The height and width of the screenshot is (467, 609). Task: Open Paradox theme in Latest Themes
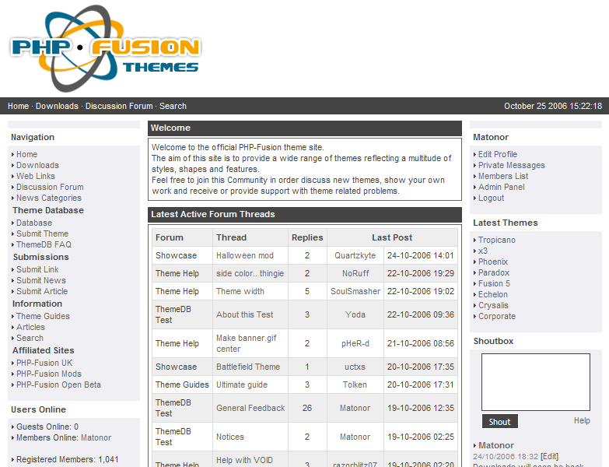[494, 272]
